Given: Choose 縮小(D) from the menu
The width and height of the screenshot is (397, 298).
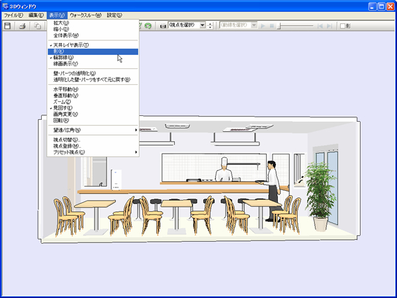Looking at the screenshot, I should [x=93, y=29].
